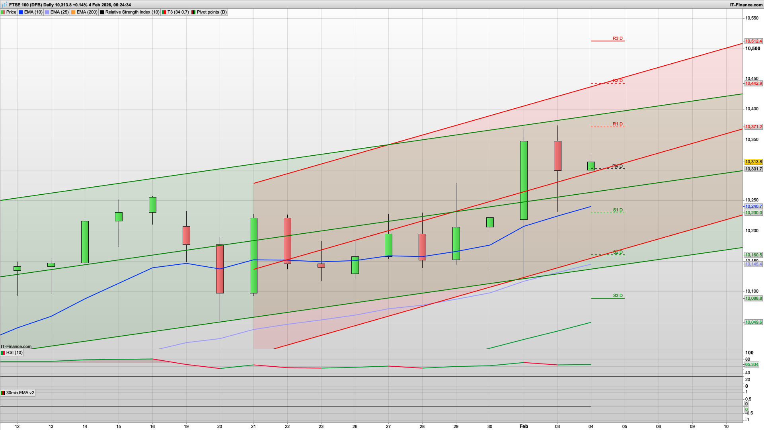
Task: Click the black Relative Strength Index legend icon
Action: [101, 12]
